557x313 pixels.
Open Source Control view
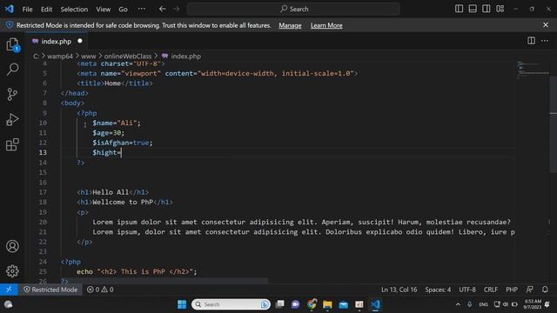click(x=12, y=94)
